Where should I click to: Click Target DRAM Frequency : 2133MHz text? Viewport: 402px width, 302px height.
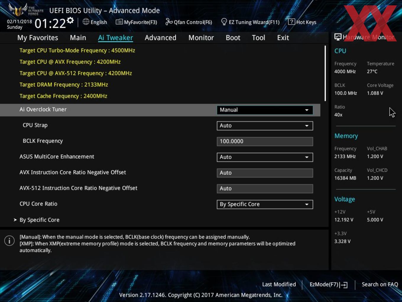click(x=64, y=85)
